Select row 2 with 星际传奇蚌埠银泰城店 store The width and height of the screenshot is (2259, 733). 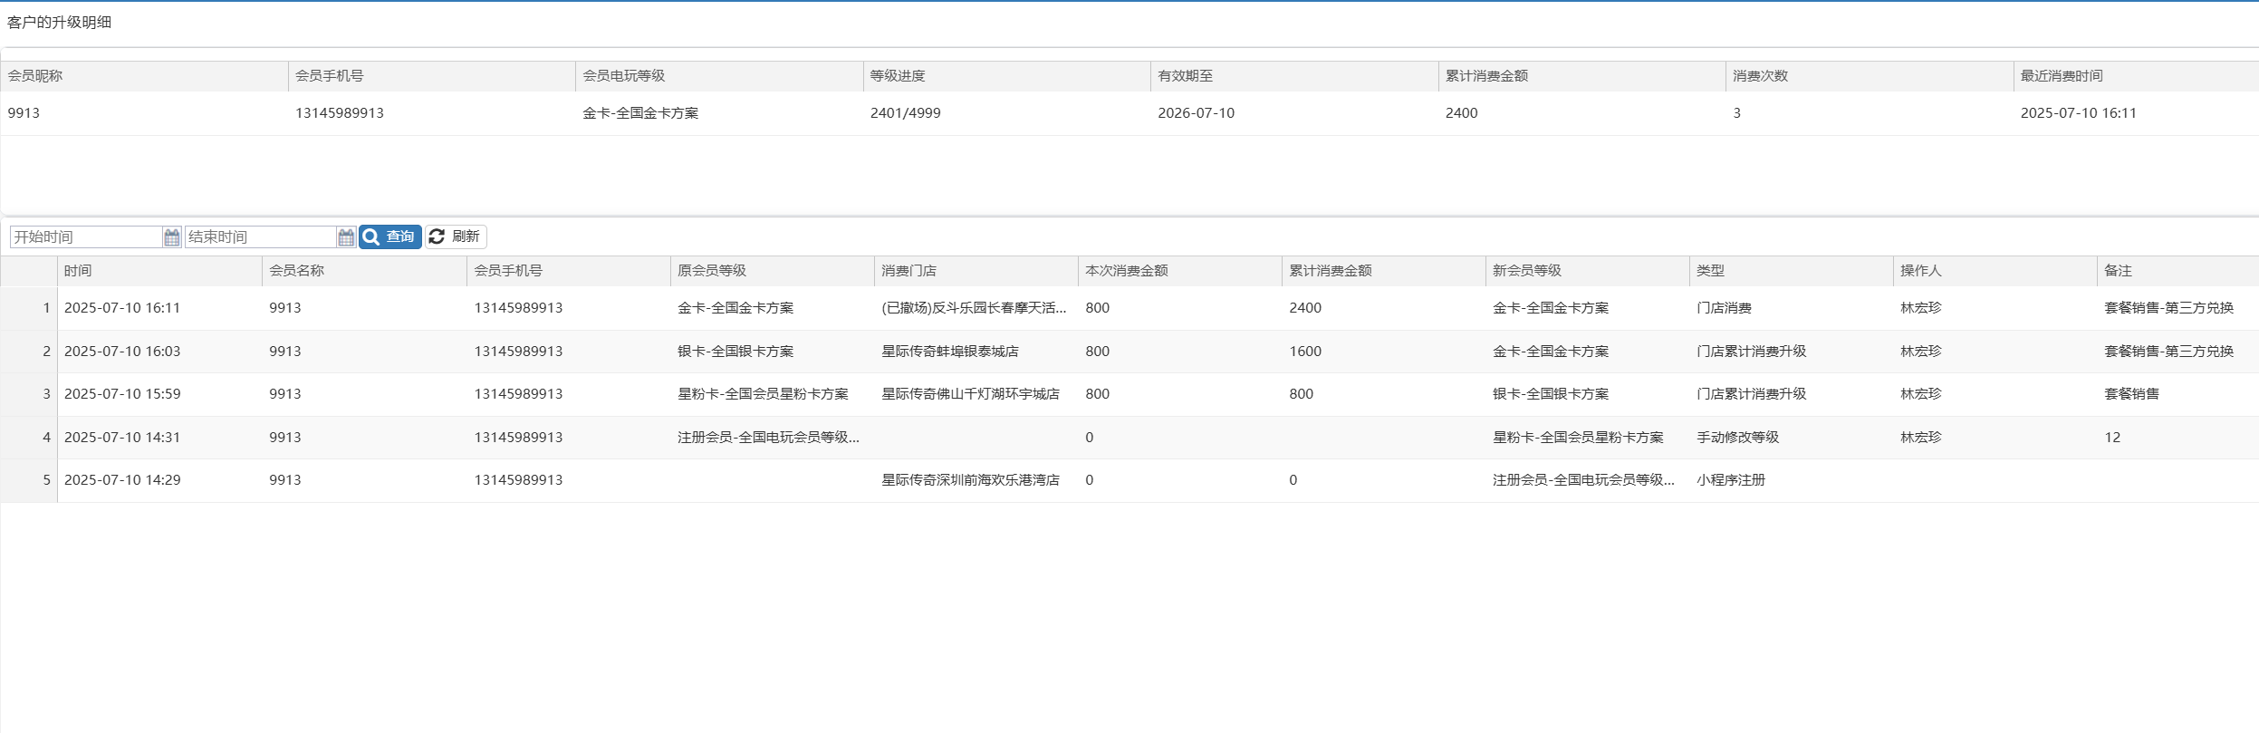coord(949,352)
